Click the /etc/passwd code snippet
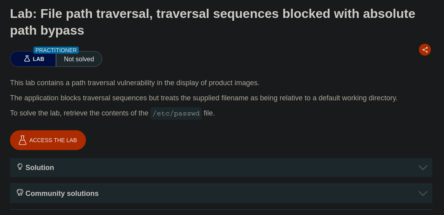This screenshot has height=215, width=444. coord(176,113)
